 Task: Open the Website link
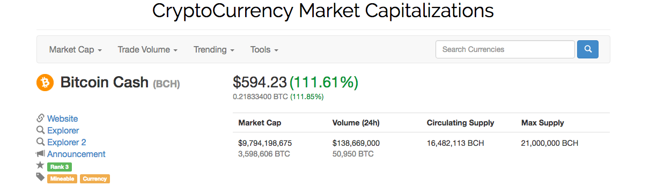point(62,118)
